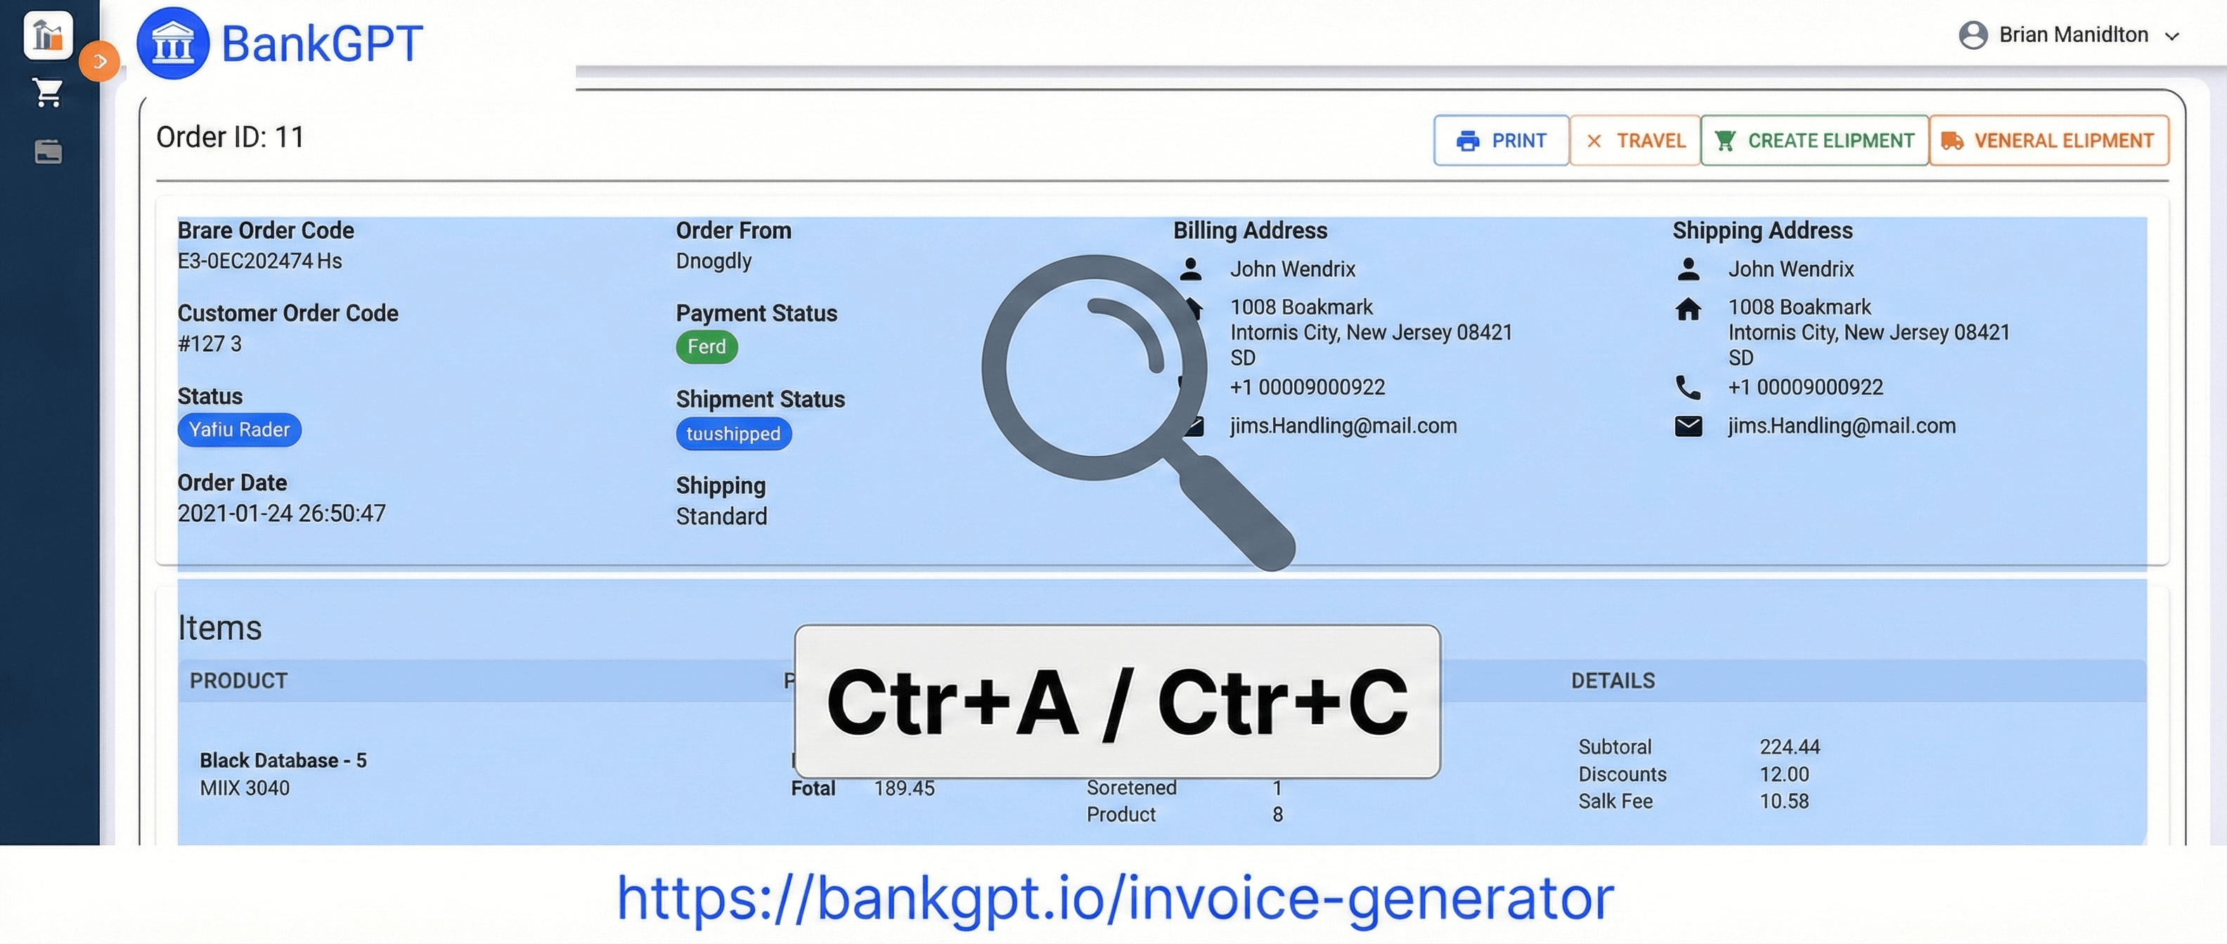
Task: Expand the orange sidebar chevron
Action: pyautogui.click(x=99, y=61)
